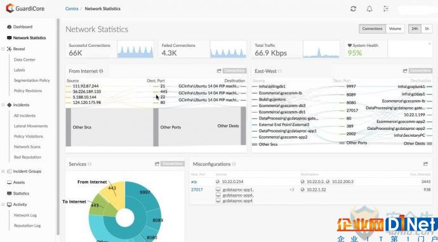Open the System Health card dropdown arrow
438x242 pixels.
click(429, 44)
